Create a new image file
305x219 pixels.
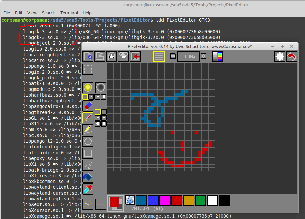88,56
